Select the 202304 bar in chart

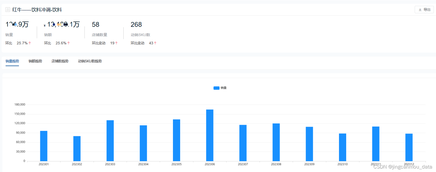tap(143, 143)
